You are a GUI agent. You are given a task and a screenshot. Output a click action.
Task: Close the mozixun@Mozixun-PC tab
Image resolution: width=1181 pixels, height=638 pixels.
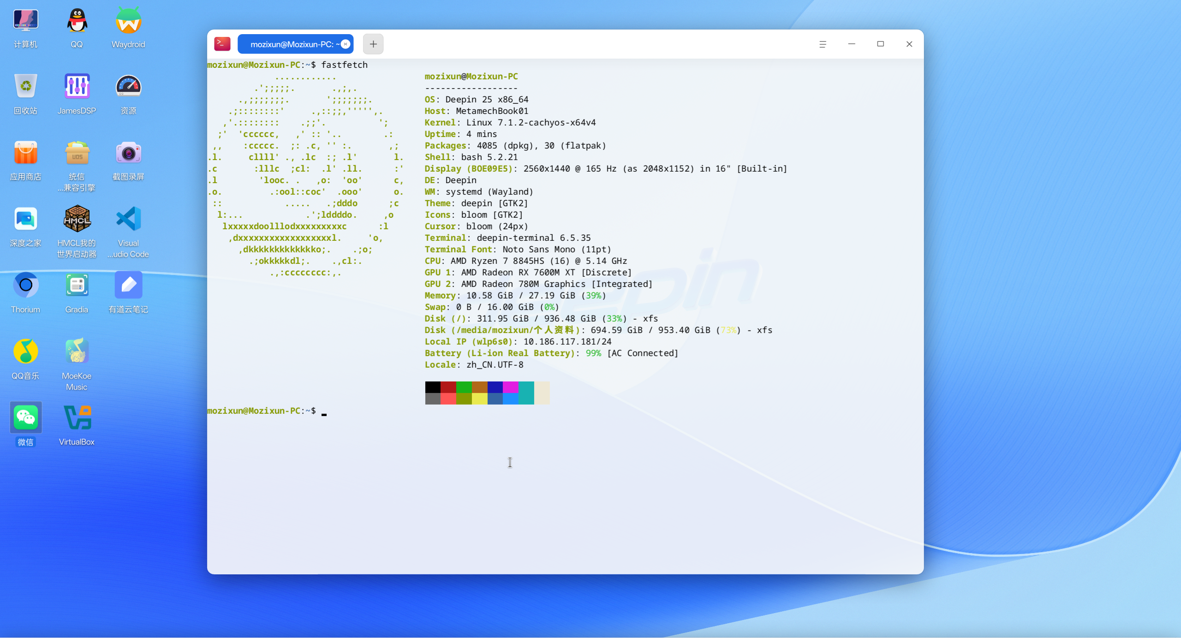[345, 44]
